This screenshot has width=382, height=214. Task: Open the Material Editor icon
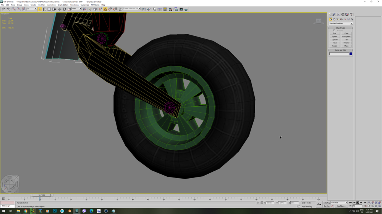[x=170, y=9]
